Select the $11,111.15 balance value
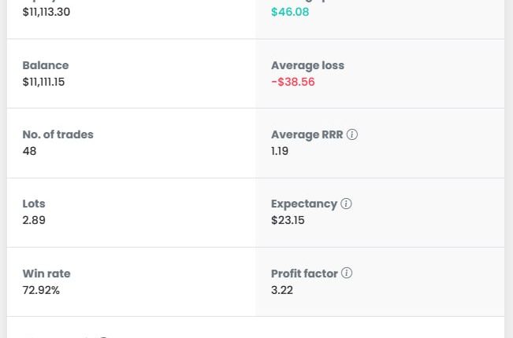513x338 pixels. pos(44,82)
